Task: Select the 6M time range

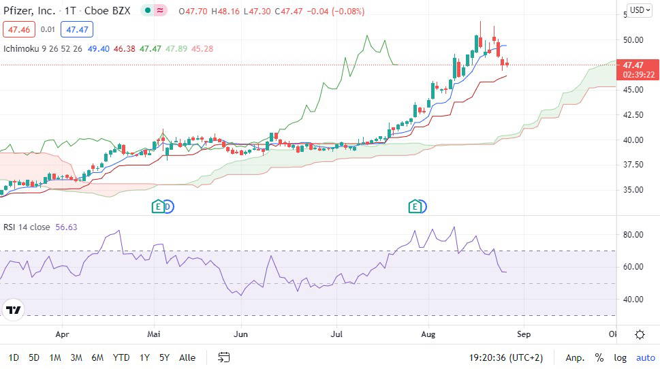Action: [97, 357]
